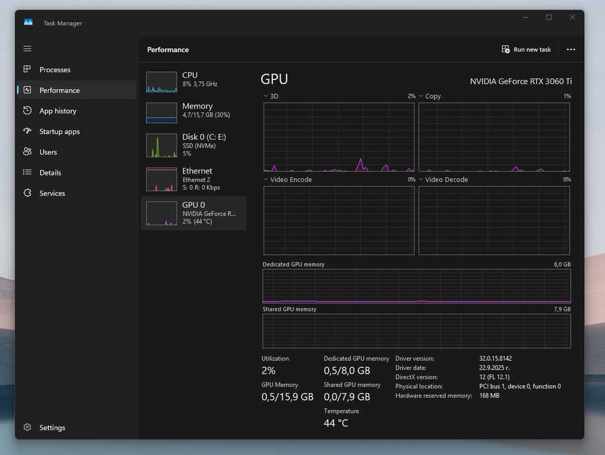Viewport: 605px width, 455px height.
Task: Click the Run new task icon
Action: point(506,49)
